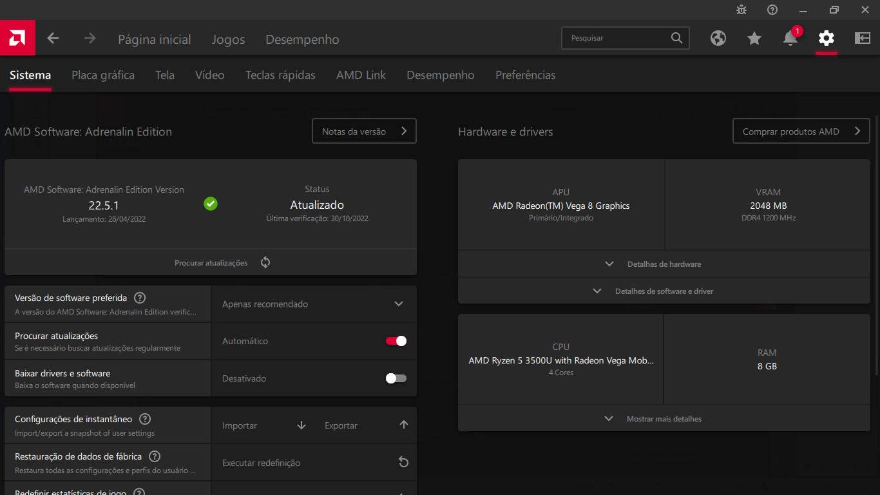Open favorites star icon
The height and width of the screenshot is (495, 880).
[754, 39]
